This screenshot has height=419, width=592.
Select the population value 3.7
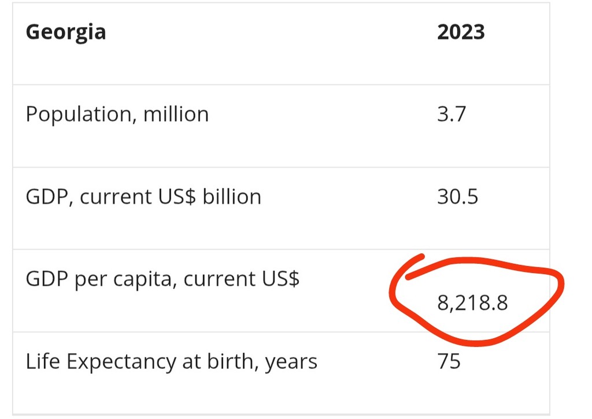pyautogui.click(x=451, y=114)
